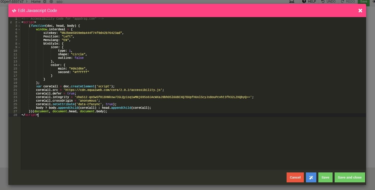This screenshot has width=375, height=190.
Task: Open page settings gear next to Home
Action: (45, 2)
